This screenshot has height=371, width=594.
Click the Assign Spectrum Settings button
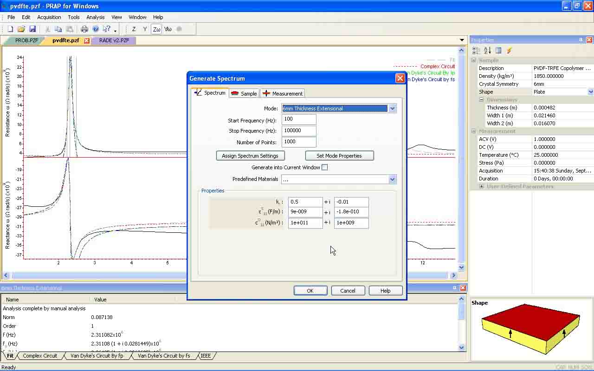[250, 156]
